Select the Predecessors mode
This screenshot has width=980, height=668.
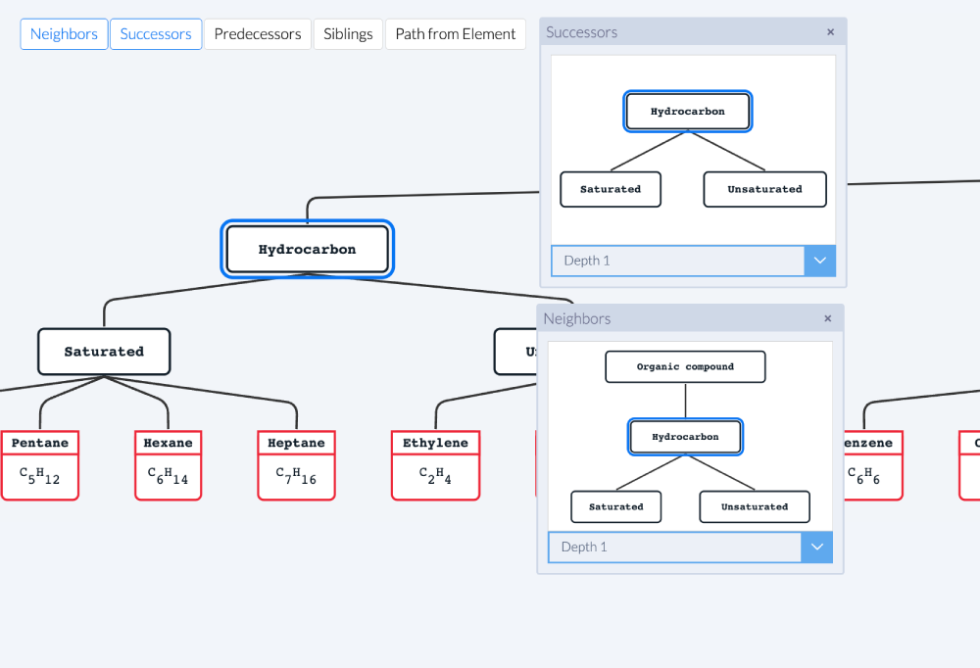point(257,33)
